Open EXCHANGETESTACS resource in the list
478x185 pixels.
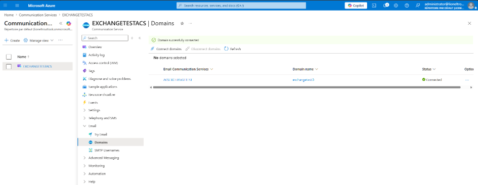click(37, 66)
